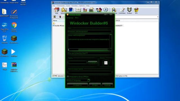Open the Tools menu in WinRAR

68,6
